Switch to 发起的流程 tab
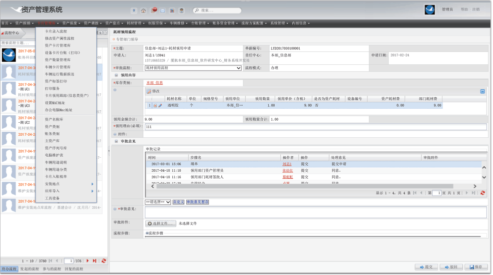 coord(29,269)
